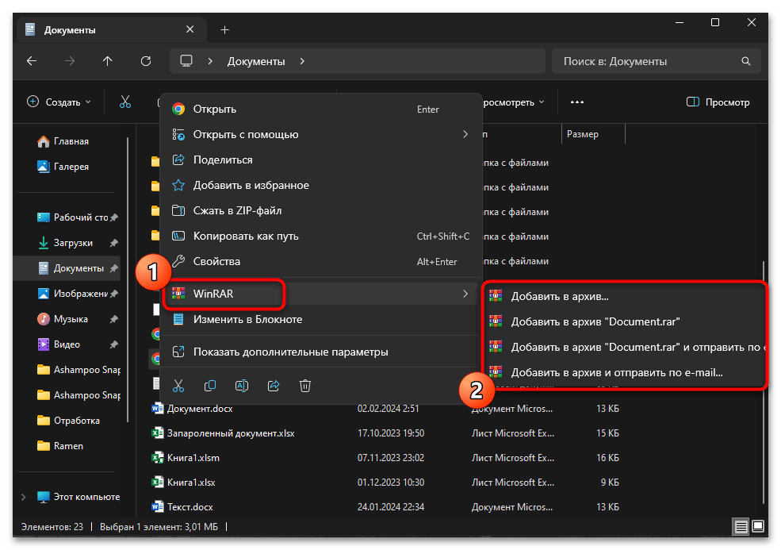This screenshot has height=550, width=781.
Task: Click the share icon in context menu bottom row
Action: [274, 386]
